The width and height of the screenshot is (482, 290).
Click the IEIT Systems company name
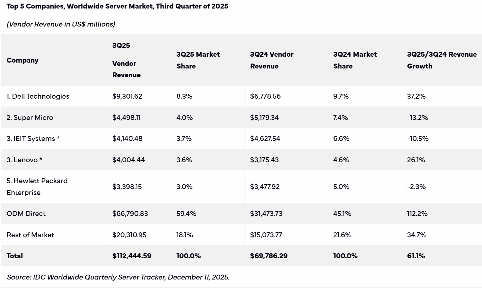33,139
